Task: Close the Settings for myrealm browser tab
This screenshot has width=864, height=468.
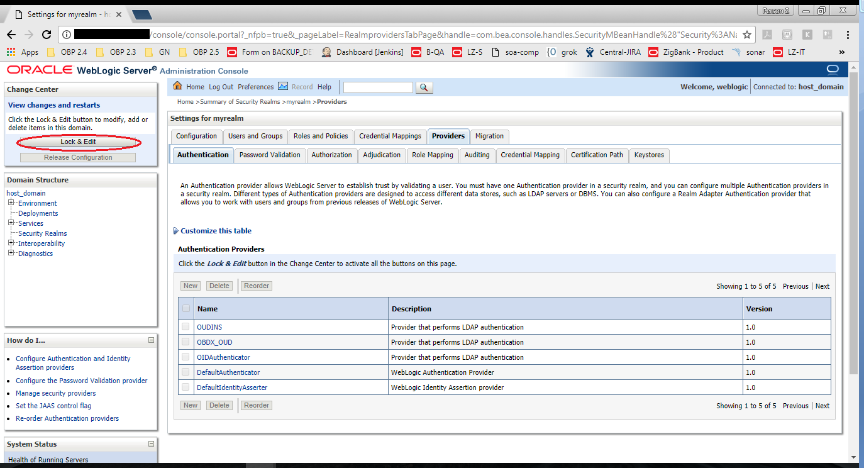Action: point(120,14)
